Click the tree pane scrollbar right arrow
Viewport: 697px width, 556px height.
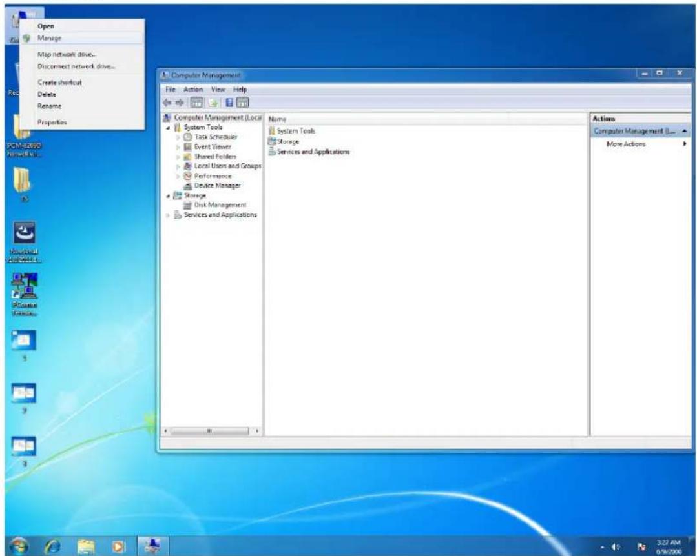click(257, 431)
